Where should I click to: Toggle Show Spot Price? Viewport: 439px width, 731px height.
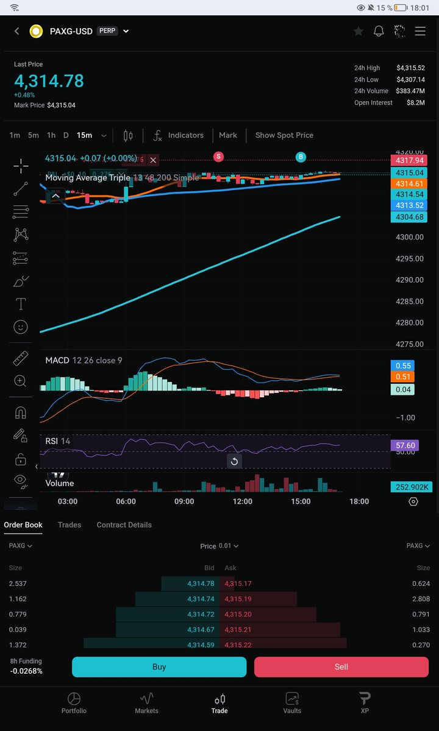(x=284, y=135)
